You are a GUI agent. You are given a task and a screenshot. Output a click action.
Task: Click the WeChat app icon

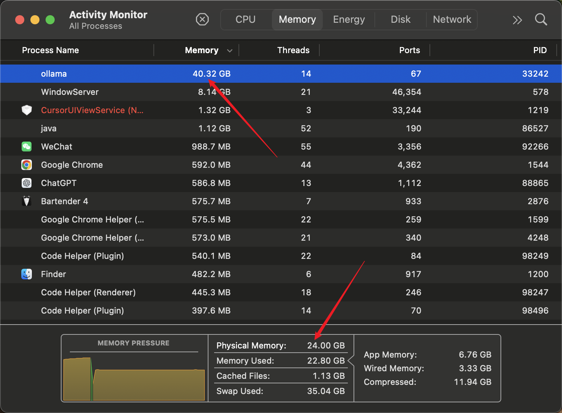(x=27, y=147)
